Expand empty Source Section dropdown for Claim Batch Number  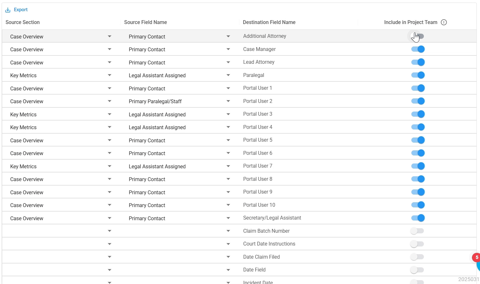click(109, 231)
